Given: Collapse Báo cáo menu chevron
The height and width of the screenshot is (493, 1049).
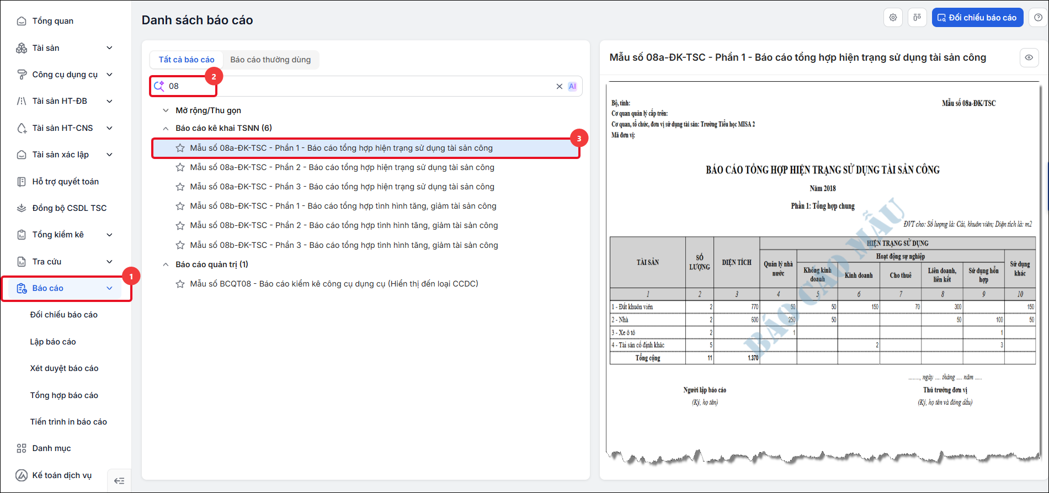Looking at the screenshot, I should tap(109, 288).
